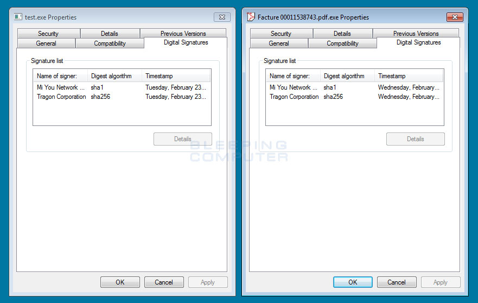Open Security tab in Facture Properties window
478x303 pixels.
pyautogui.click(x=281, y=33)
